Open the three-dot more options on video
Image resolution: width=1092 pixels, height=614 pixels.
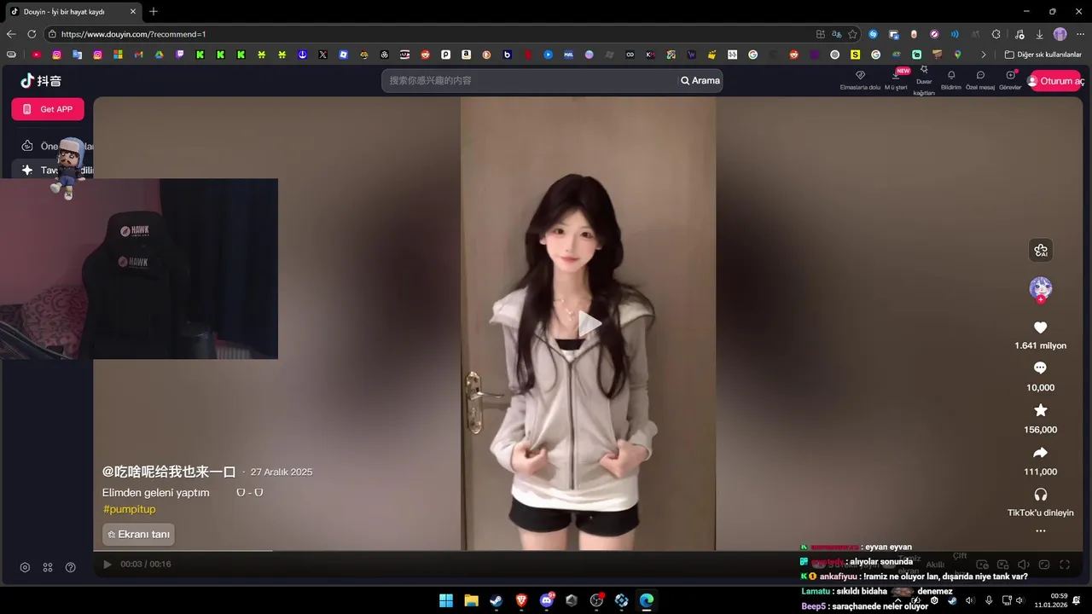[1040, 530]
